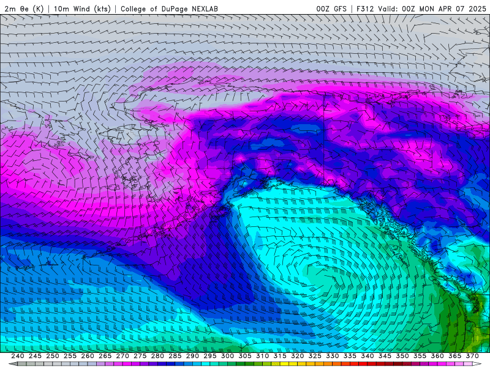This screenshot has width=490, height=367.
Task: Click the 355 value on the color scale
Action: [x=420, y=356]
